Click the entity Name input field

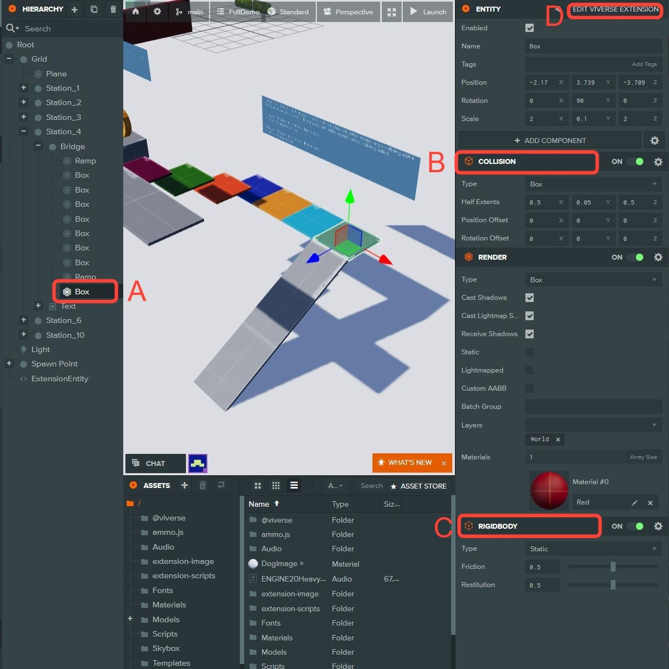tap(593, 46)
